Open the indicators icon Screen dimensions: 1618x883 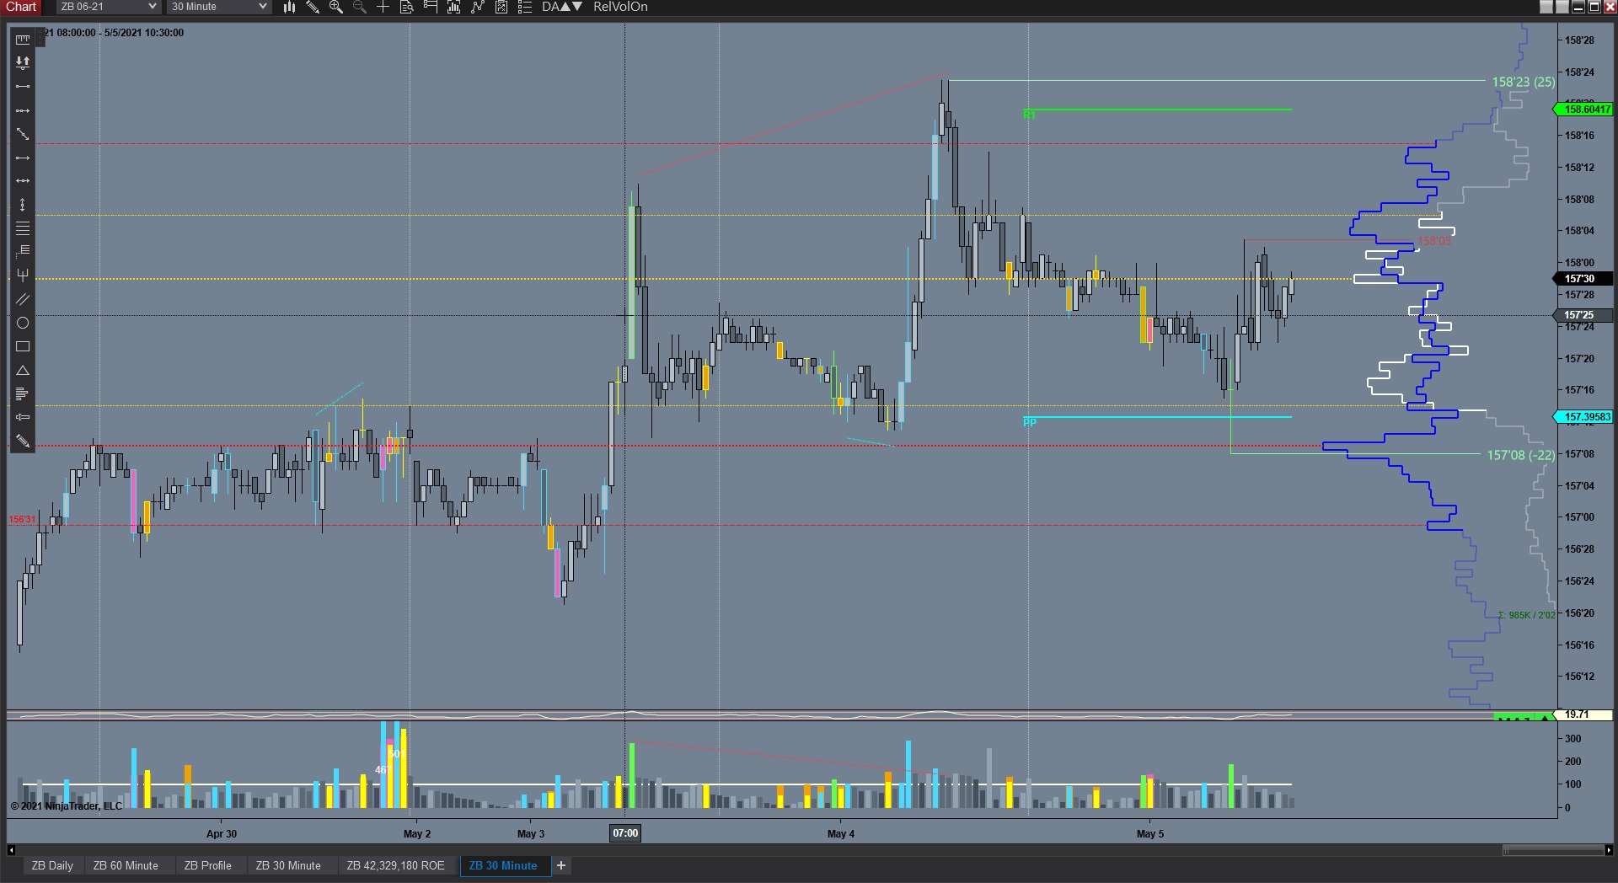click(x=478, y=7)
